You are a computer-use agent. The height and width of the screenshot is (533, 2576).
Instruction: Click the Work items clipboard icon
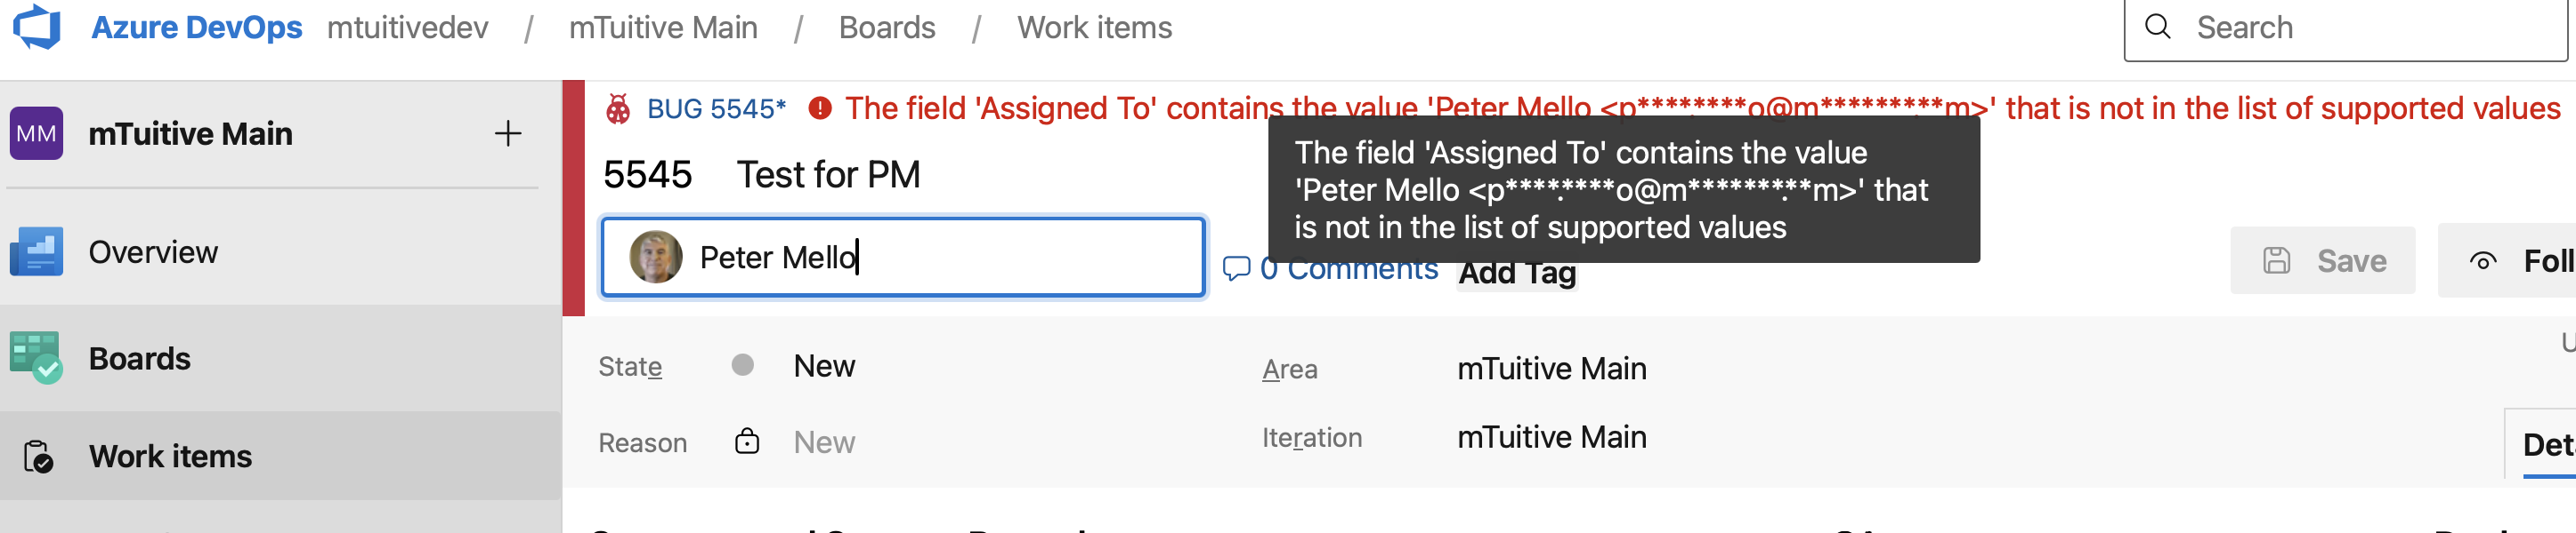coord(36,455)
